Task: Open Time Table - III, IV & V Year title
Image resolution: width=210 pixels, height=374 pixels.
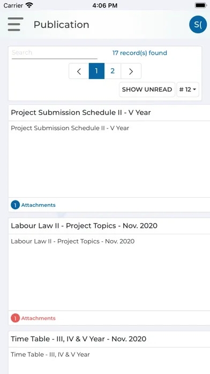Action: point(79,339)
